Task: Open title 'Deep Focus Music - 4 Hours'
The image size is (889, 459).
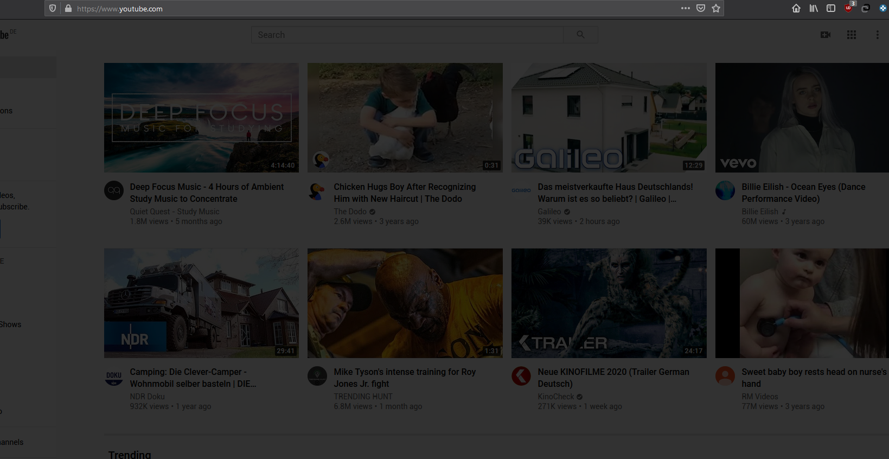Action: pos(207,193)
